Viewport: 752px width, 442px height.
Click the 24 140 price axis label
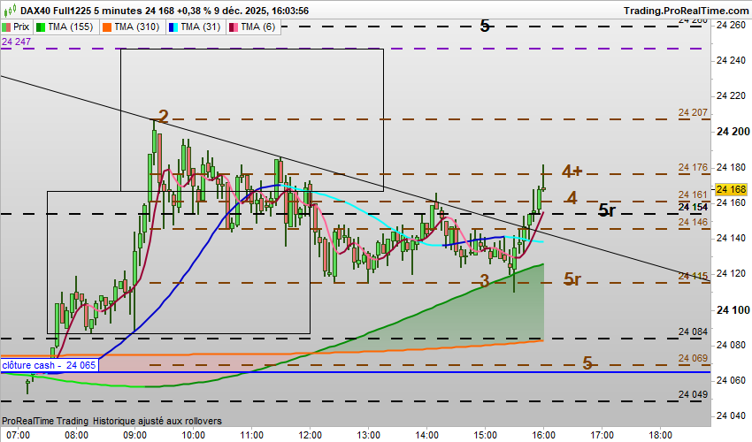tap(731, 239)
